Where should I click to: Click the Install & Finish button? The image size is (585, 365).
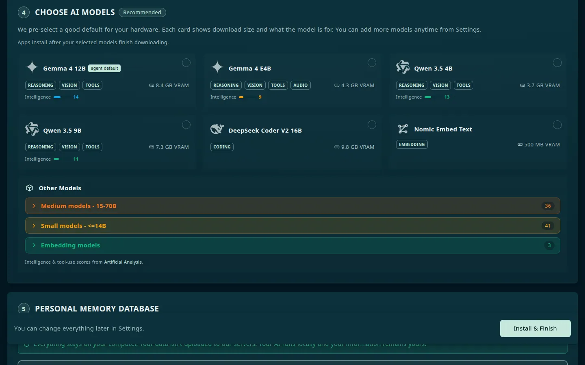[535, 328]
